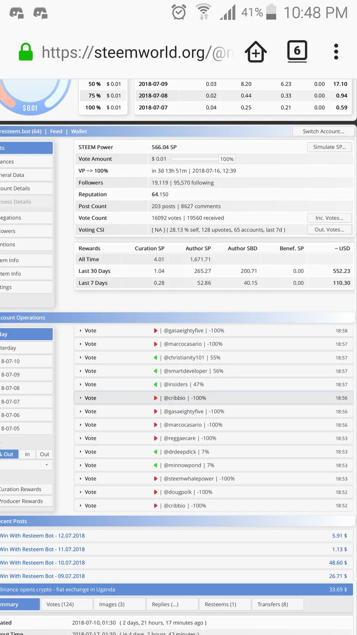Viewport: 357px width, 635px height.
Task: Click green incoming arrow beside @drdeepdick
Action: tap(156, 451)
